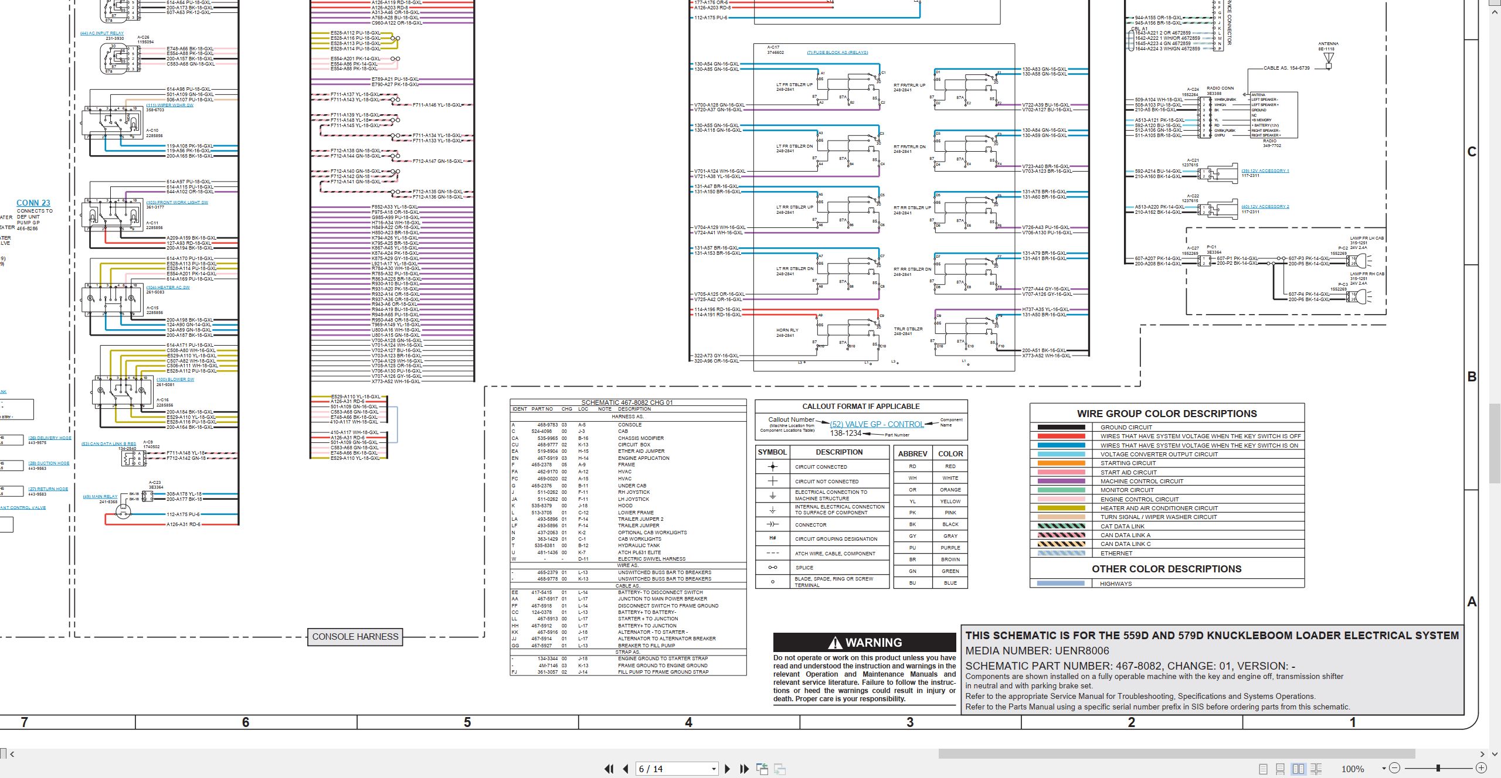The width and height of the screenshot is (1501, 778).
Task: Open the (27) RETURN HOSE link
Action: tap(49, 489)
